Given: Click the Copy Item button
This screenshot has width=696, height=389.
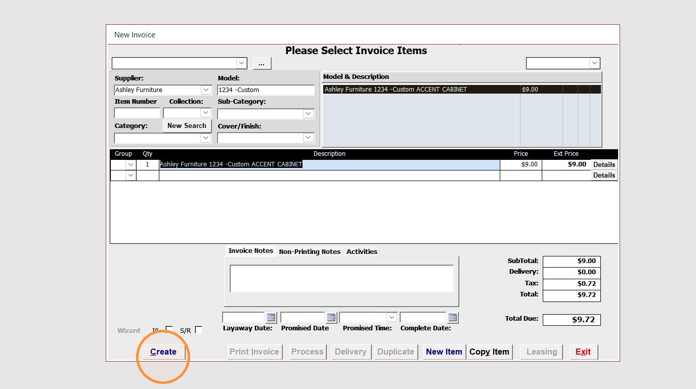Looking at the screenshot, I should [x=489, y=352].
